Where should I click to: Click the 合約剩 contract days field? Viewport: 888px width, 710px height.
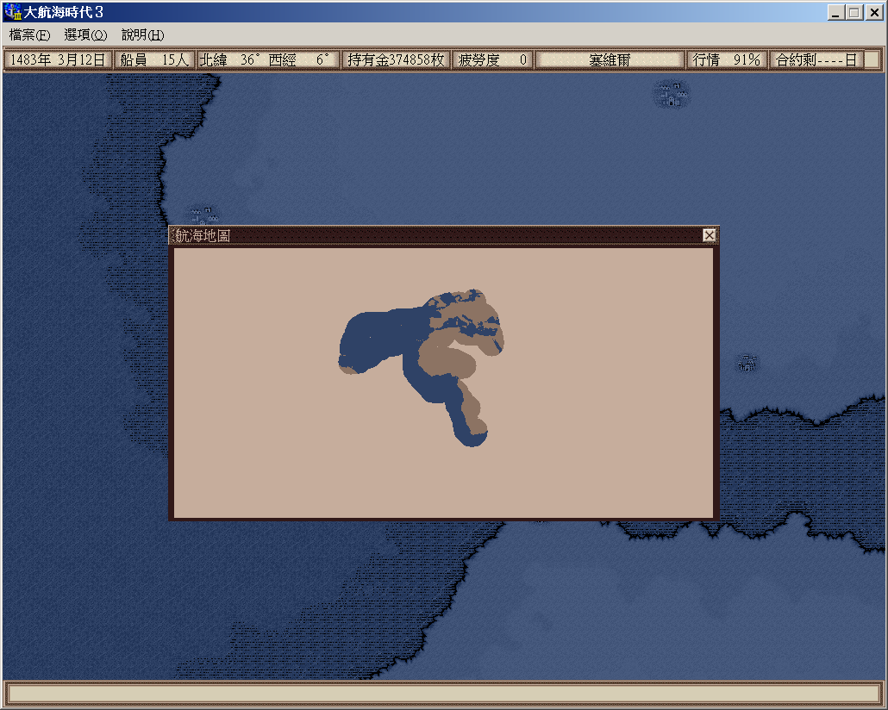[x=816, y=59]
